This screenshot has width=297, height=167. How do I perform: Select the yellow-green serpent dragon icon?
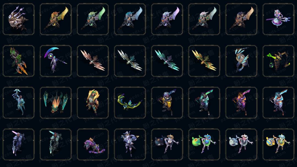point(130,103)
